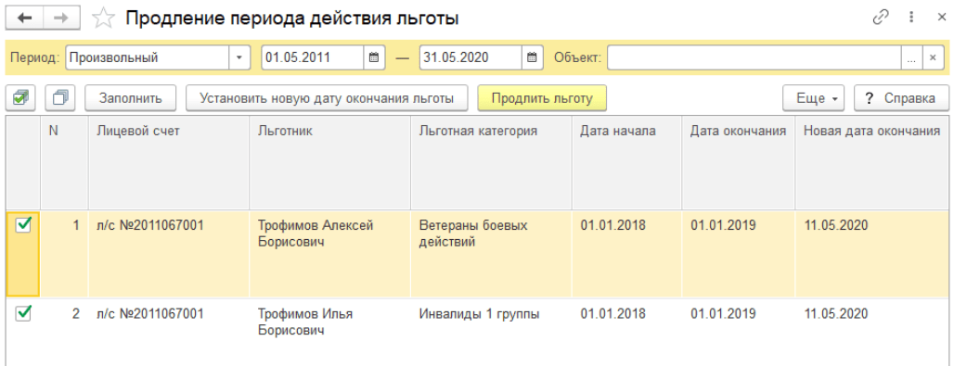
Task: Click row number 2 cell
Action: coord(64,332)
